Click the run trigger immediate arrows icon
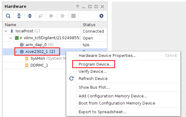Image resolution: width=186 pixels, height=117 pixels. (x=63, y=16)
